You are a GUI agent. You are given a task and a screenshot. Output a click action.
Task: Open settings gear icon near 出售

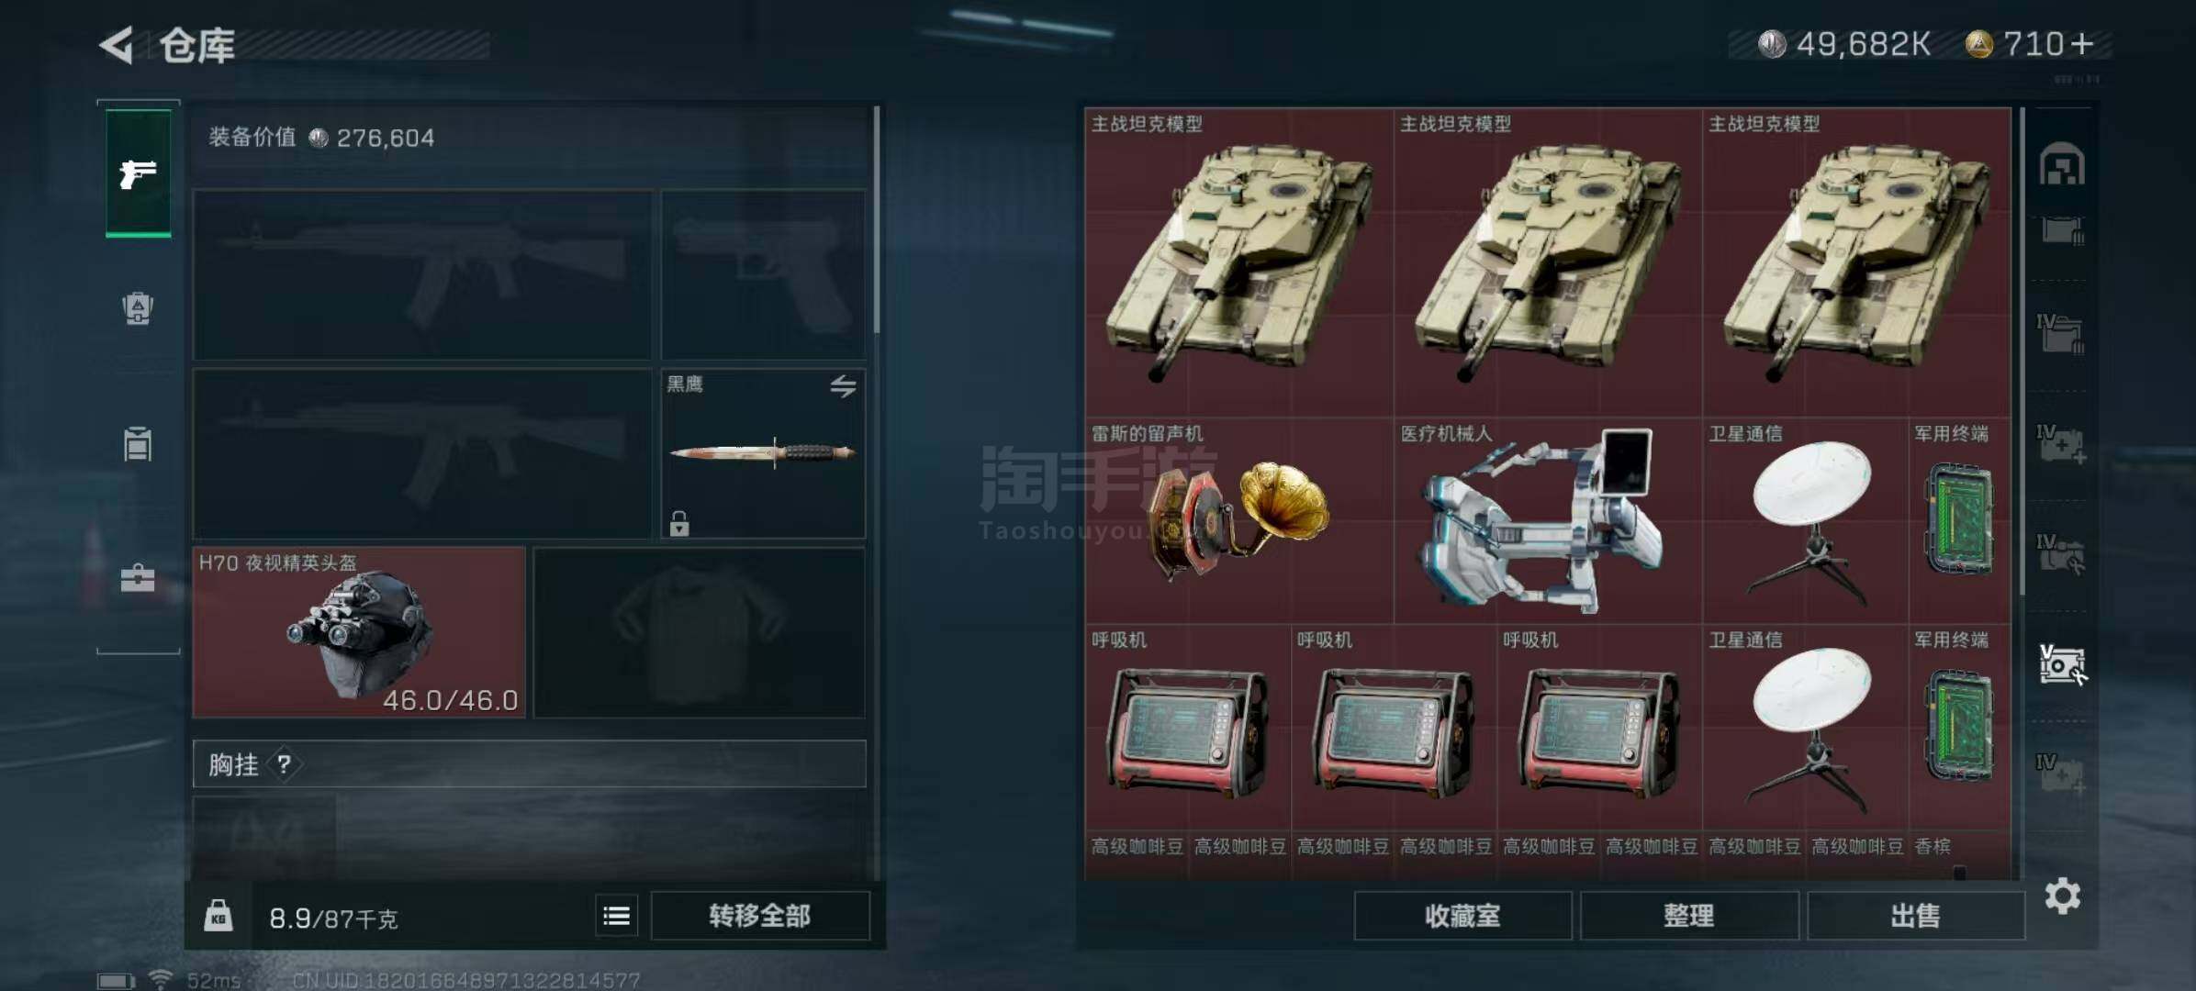point(2063,896)
